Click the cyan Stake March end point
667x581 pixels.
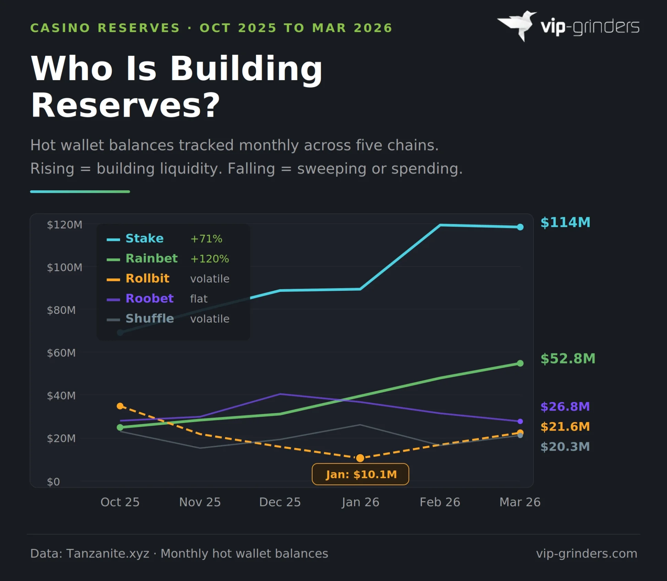tap(520, 227)
